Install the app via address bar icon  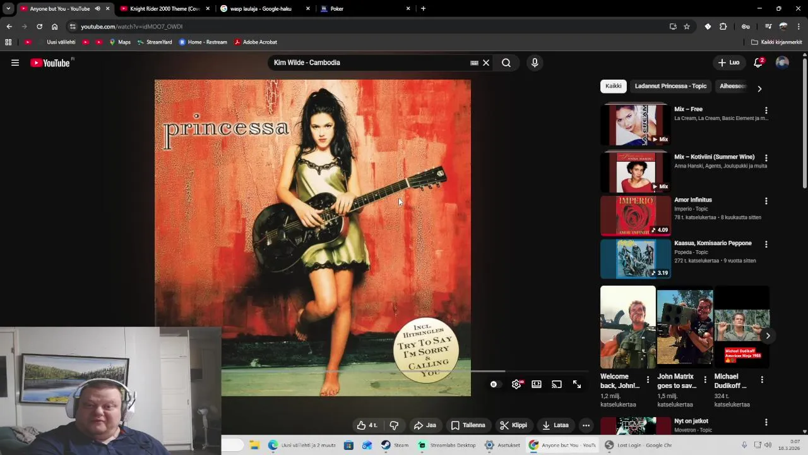coord(673,27)
